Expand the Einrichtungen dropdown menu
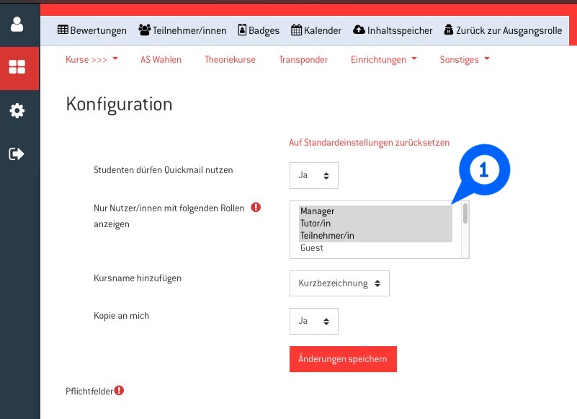Image resolution: width=577 pixels, height=419 pixels. click(x=383, y=60)
